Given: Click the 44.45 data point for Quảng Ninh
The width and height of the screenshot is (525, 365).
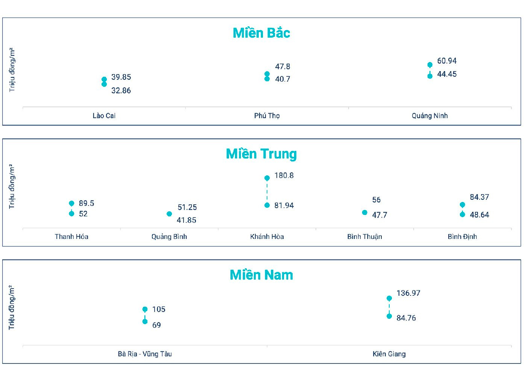Looking at the screenshot, I should pos(430,76).
